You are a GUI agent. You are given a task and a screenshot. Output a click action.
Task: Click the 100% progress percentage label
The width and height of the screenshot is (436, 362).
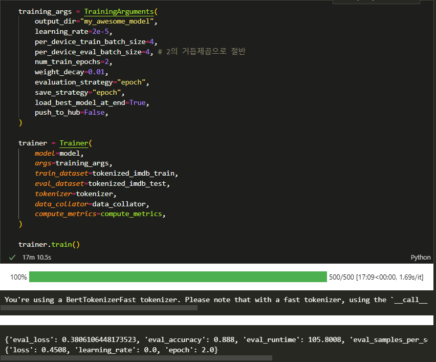18,277
